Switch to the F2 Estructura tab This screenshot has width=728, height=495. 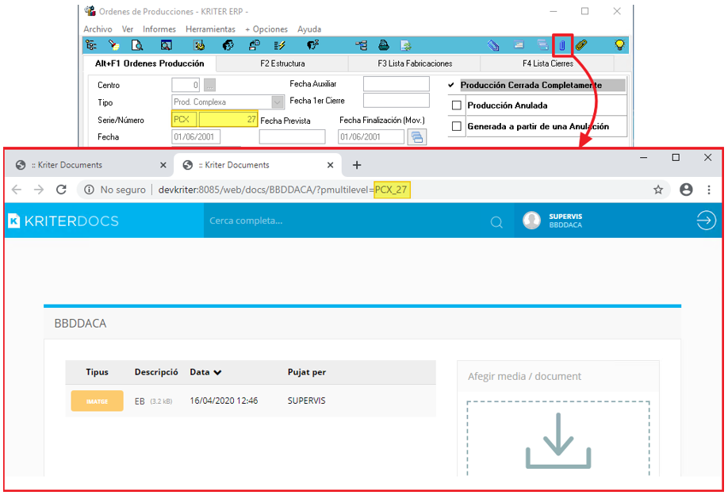[282, 63]
